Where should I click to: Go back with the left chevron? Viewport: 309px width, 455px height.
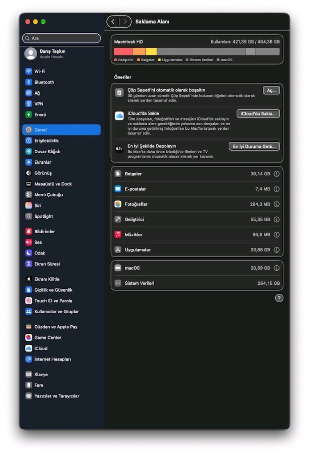(x=113, y=21)
